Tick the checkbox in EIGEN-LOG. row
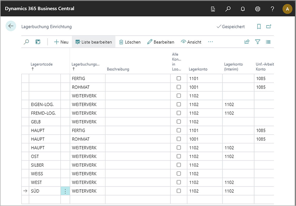 coord(178,104)
